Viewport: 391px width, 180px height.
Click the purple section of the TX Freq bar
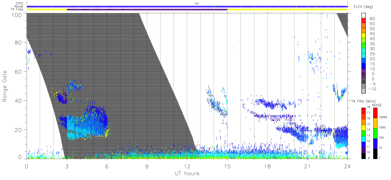(147, 10)
